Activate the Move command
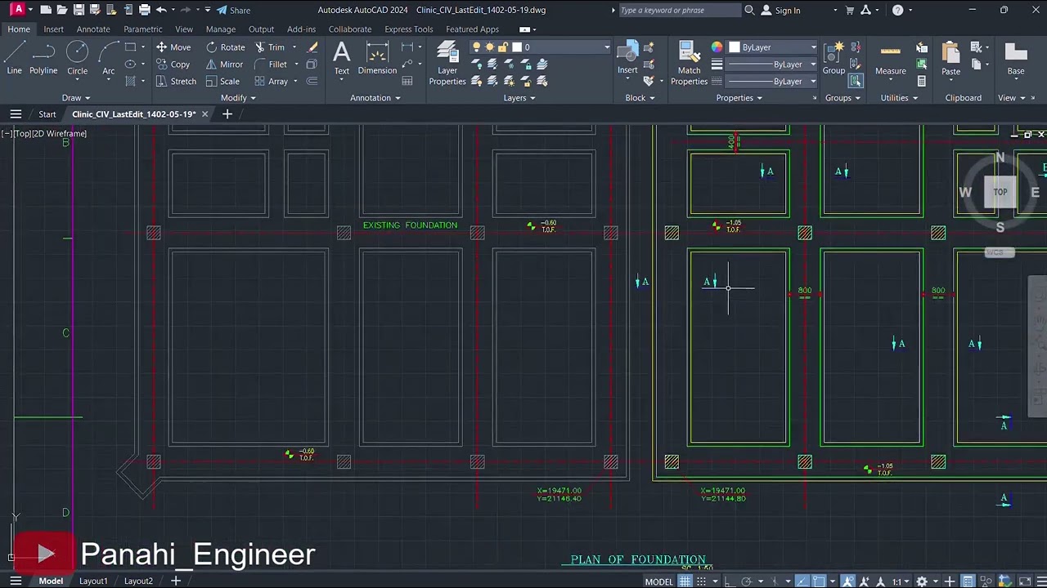This screenshot has width=1047, height=588. tap(173, 47)
